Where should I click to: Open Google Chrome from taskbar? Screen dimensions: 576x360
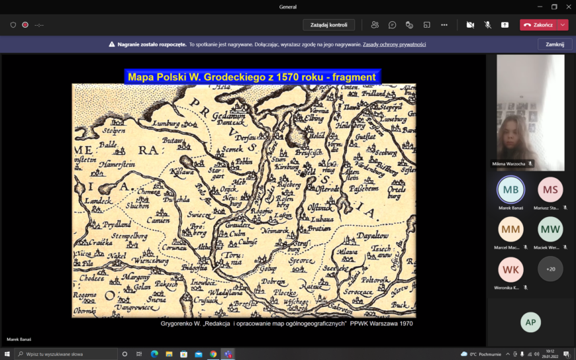213,354
